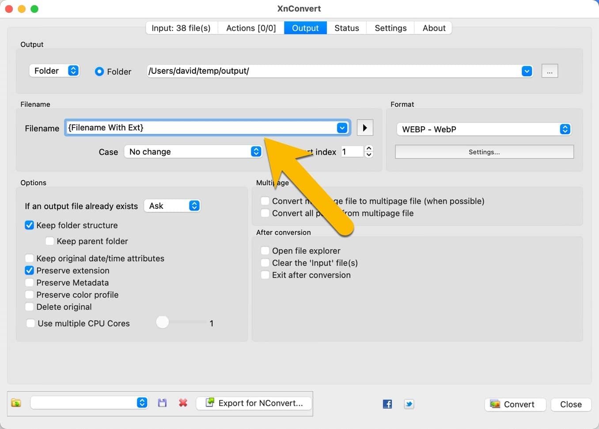The image size is (599, 429).
Task: Open the preset selection dropdown at bottom
Action: tap(89, 402)
